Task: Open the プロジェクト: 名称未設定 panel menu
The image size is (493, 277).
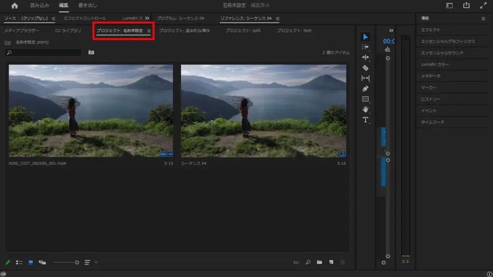Action: [149, 31]
